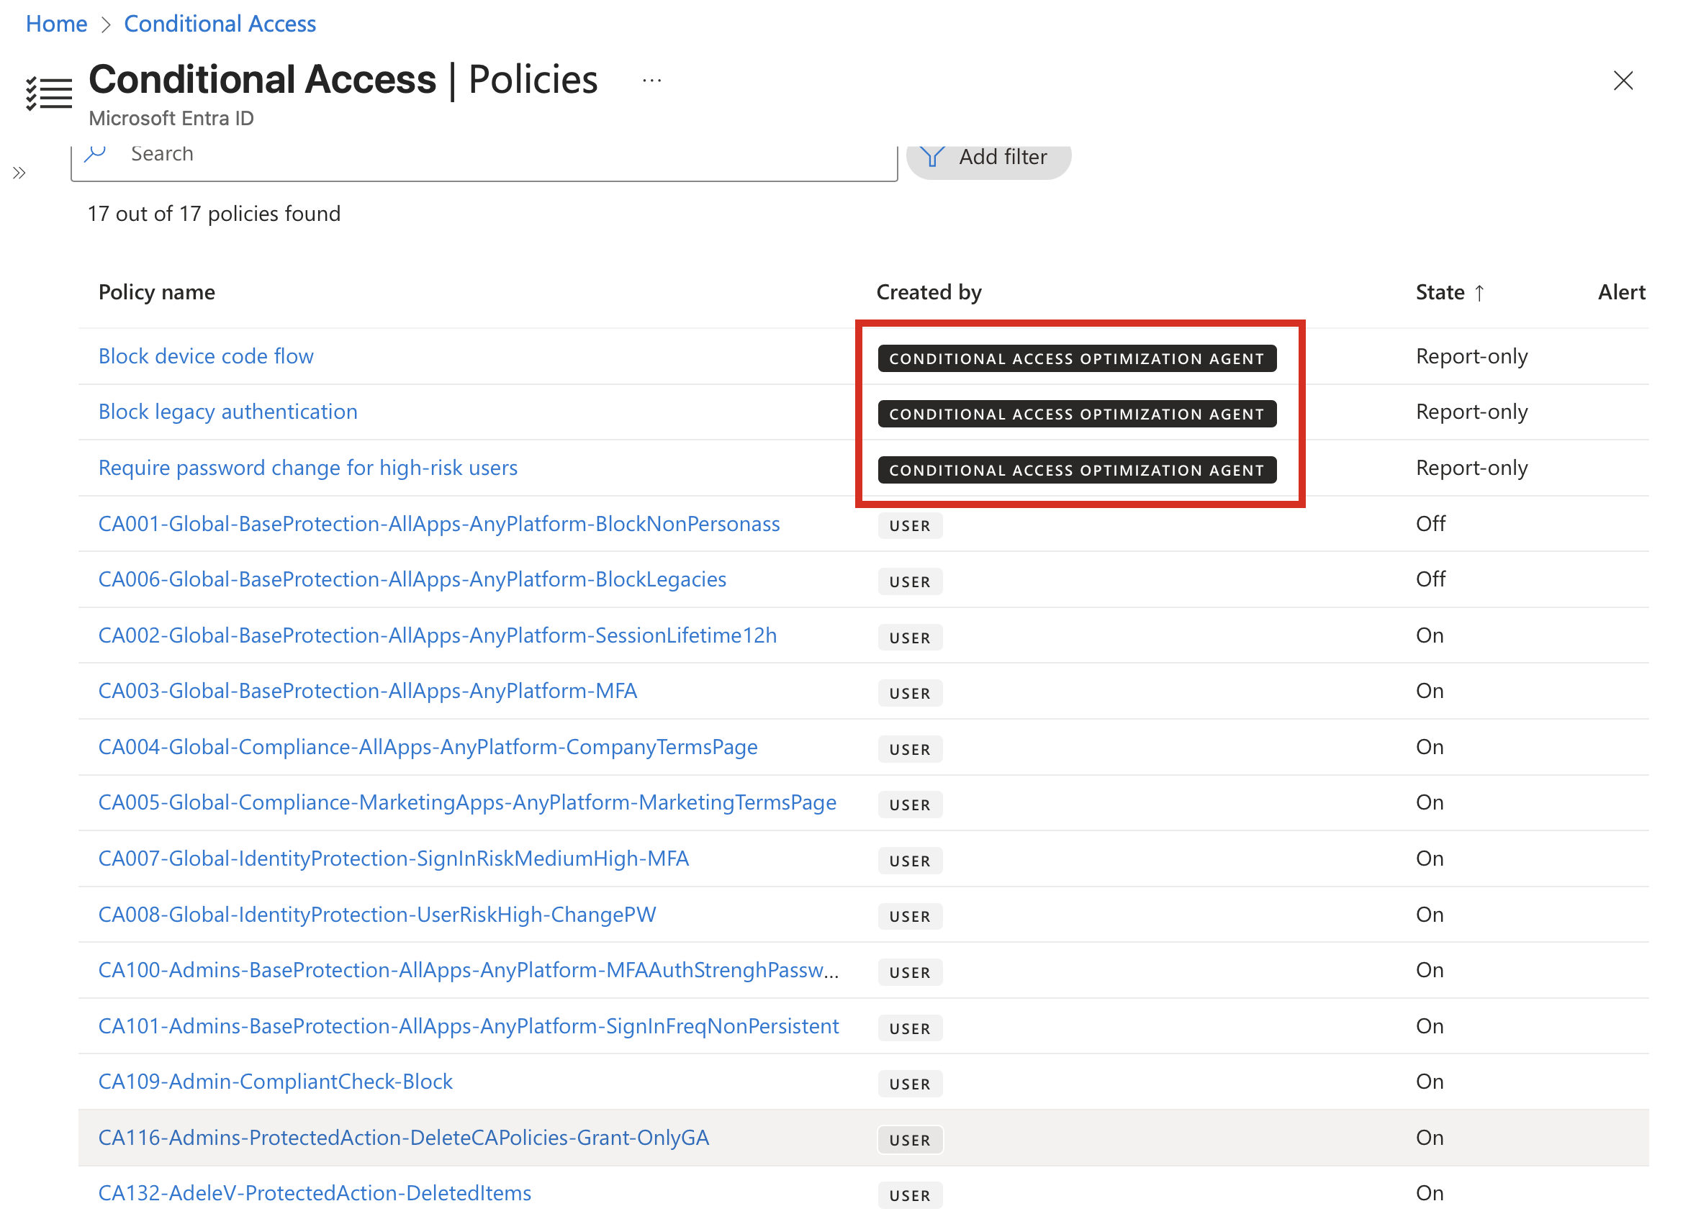Navigate to Conditional Access breadcrumb
Image resolution: width=1683 pixels, height=1219 pixels.
[220, 24]
